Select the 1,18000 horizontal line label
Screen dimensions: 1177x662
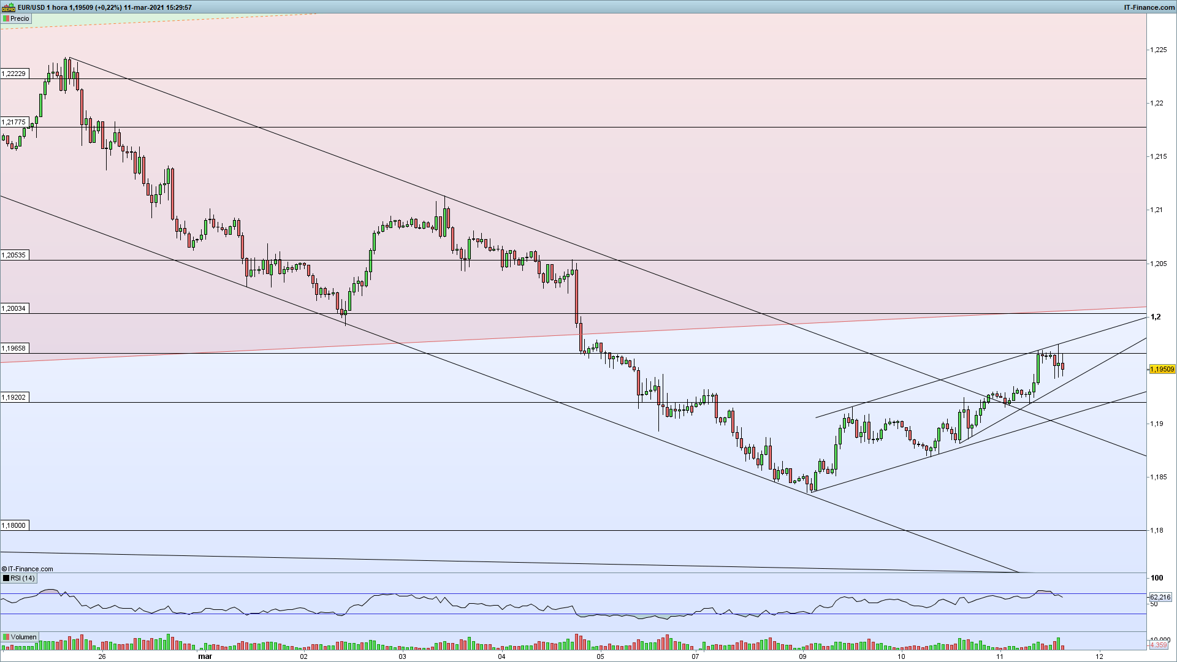[x=14, y=525]
